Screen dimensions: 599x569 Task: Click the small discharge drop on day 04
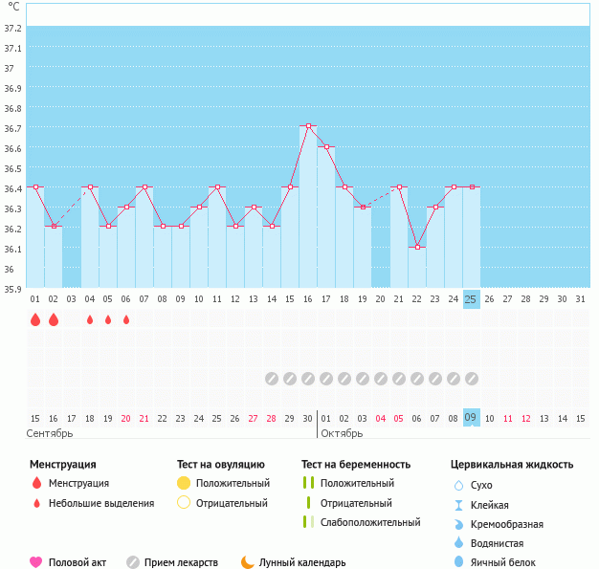(x=90, y=320)
